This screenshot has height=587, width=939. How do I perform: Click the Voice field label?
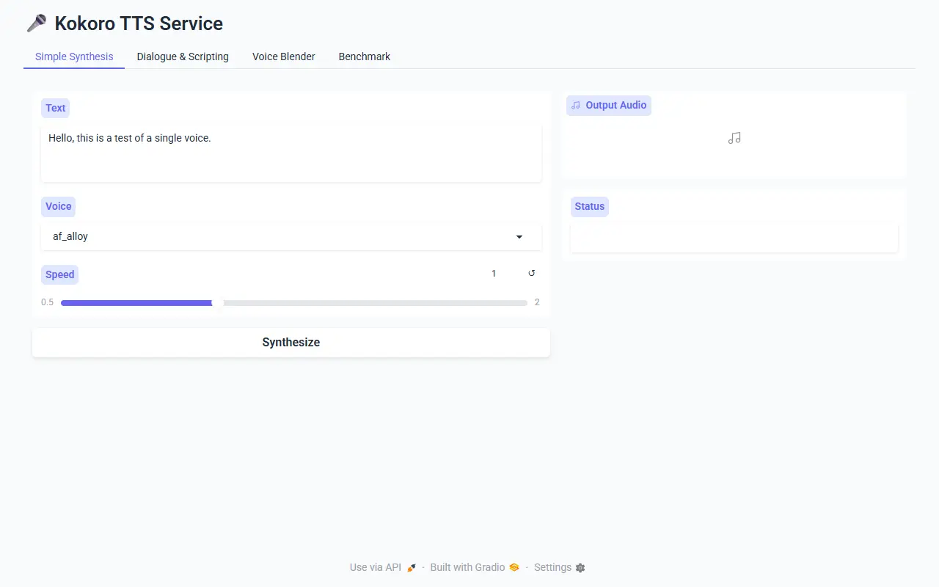[59, 207]
